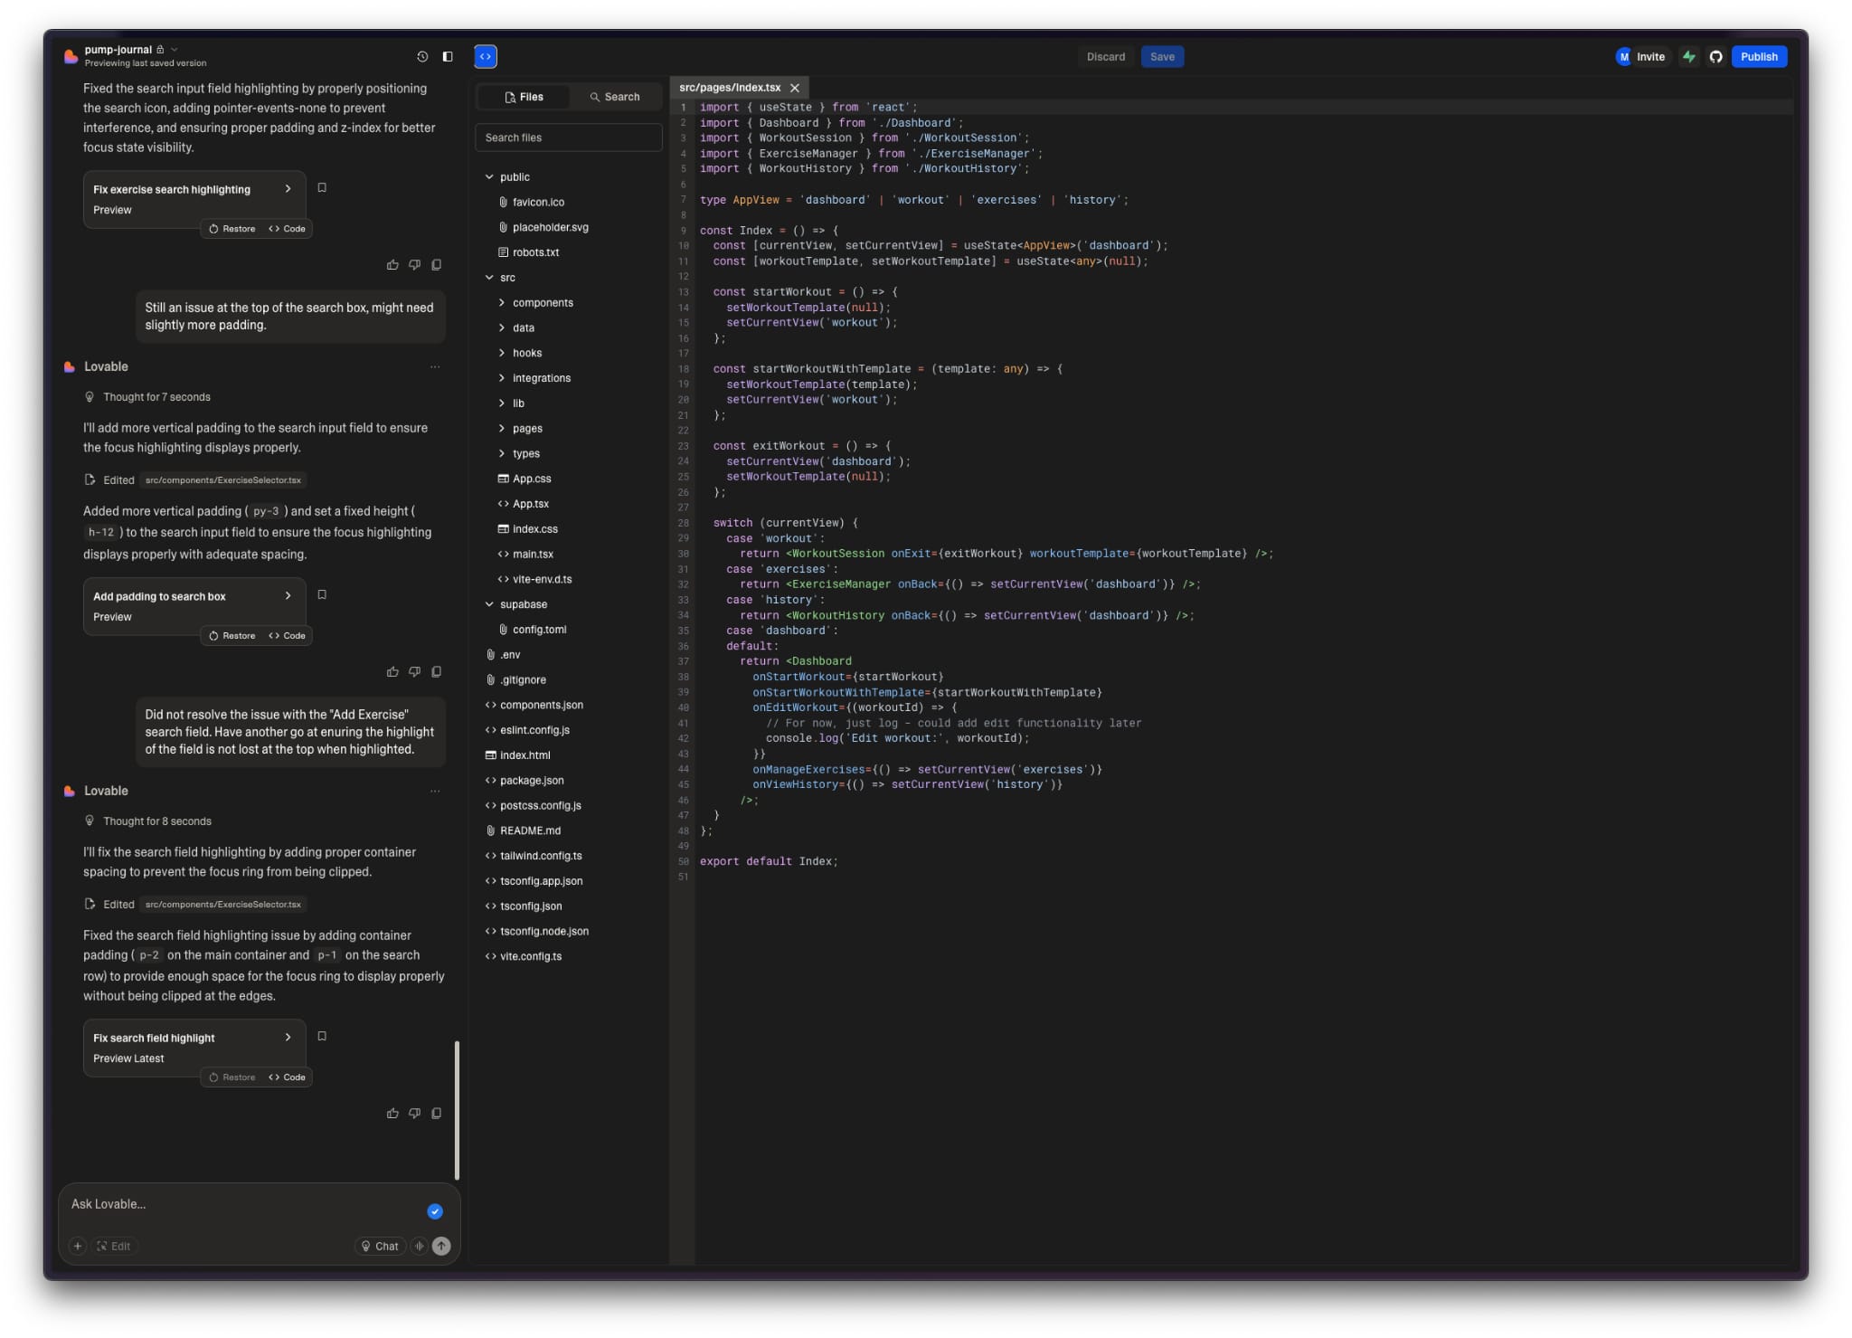The image size is (1852, 1338).
Task: Toggle Edit mode in the chat input
Action: [115, 1246]
